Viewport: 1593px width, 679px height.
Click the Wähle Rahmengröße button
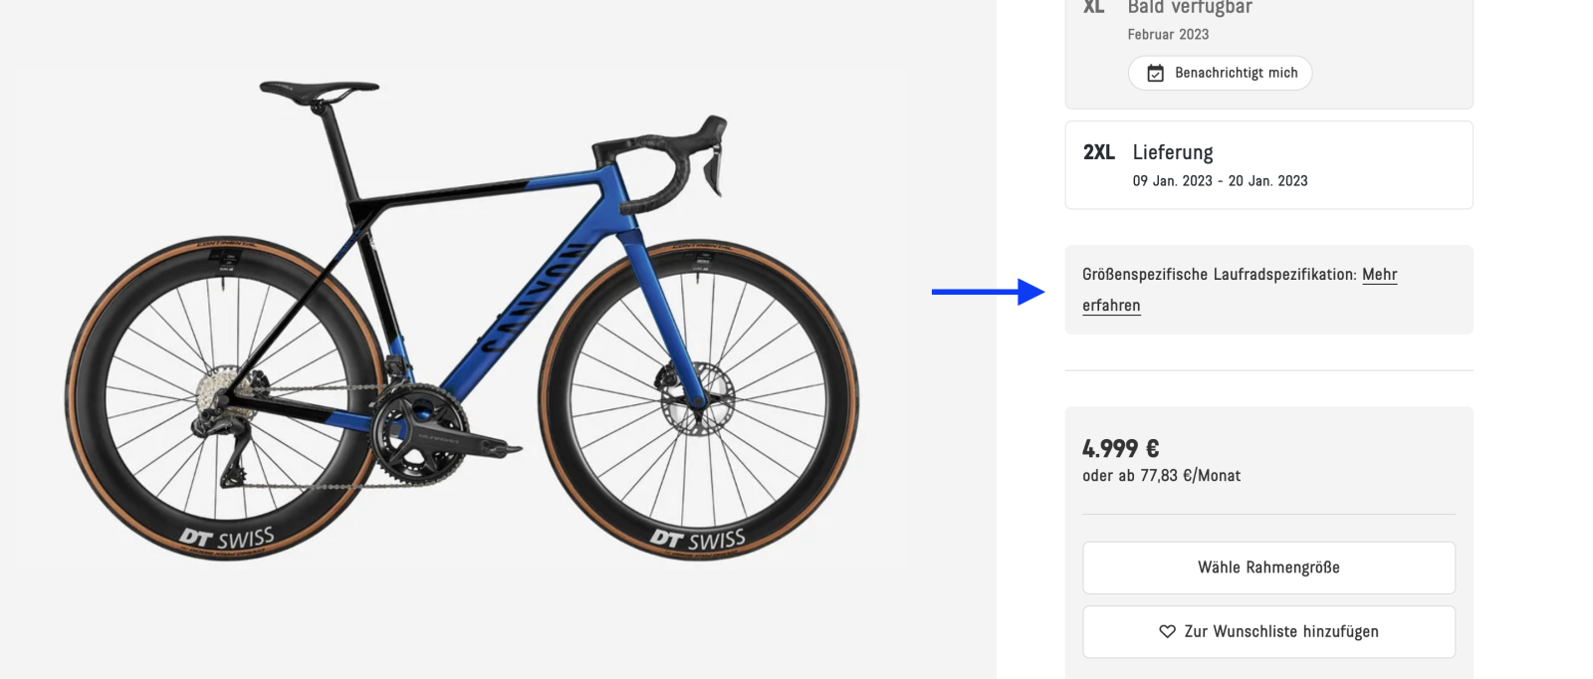(x=1268, y=567)
